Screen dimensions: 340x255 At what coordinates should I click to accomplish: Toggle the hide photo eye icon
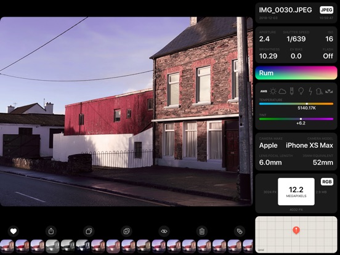click(164, 231)
